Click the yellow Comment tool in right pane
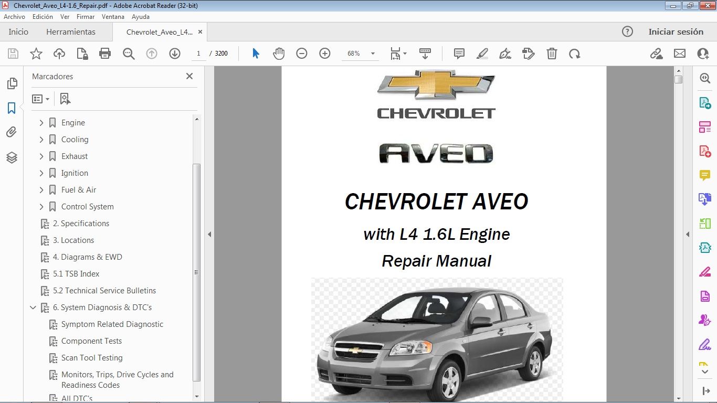 coord(704,175)
